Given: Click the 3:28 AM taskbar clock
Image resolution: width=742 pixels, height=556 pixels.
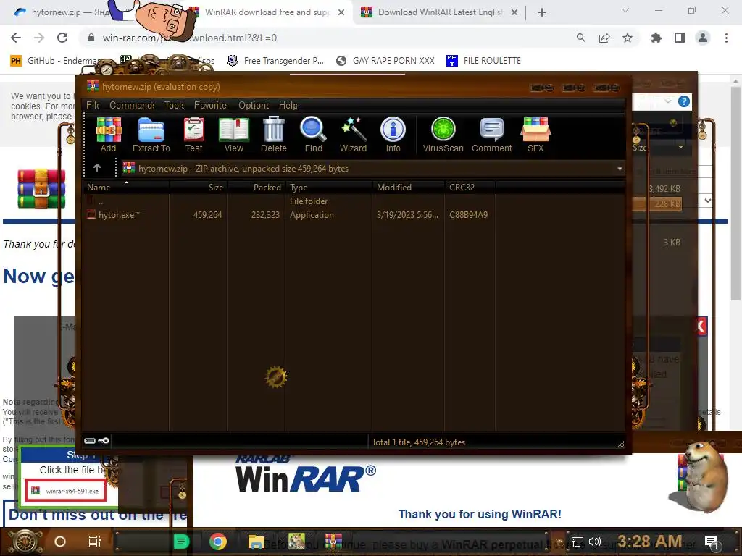Looking at the screenshot, I should point(650,542).
